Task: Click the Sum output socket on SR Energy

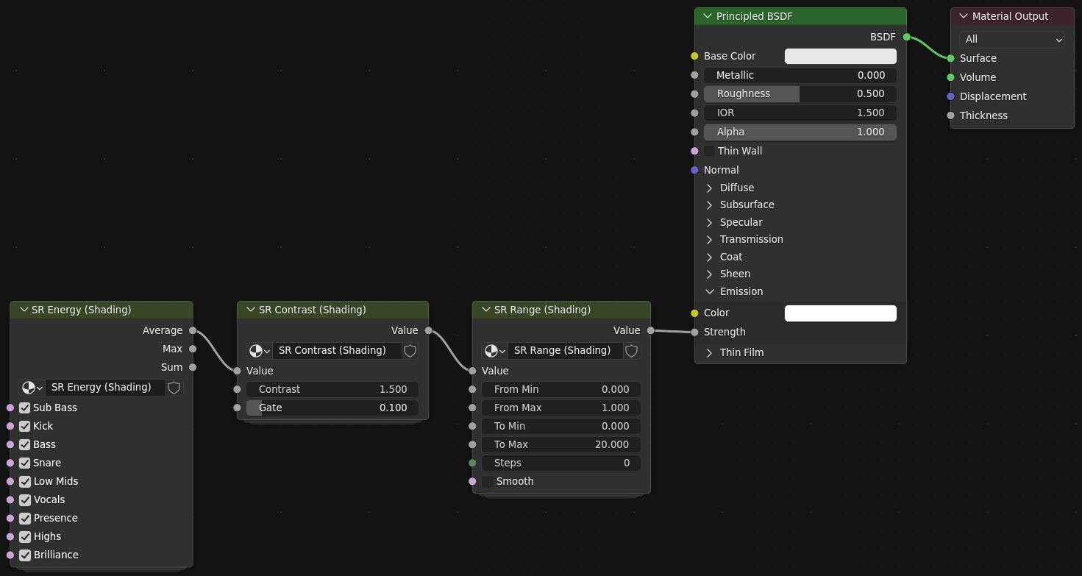Action: point(193,367)
